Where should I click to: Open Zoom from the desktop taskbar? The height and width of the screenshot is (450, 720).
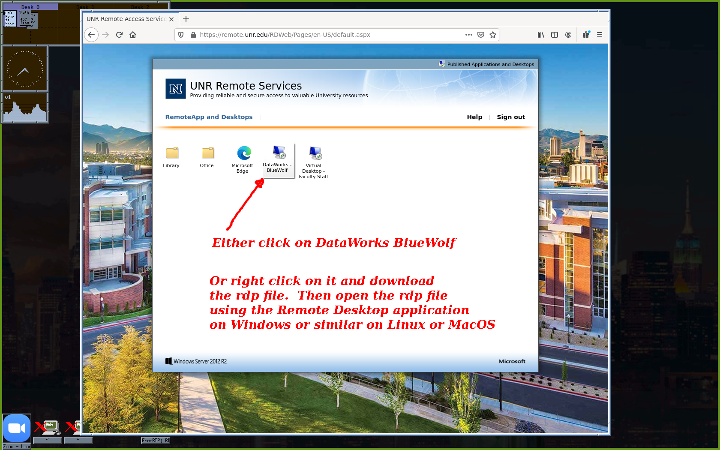point(17,428)
